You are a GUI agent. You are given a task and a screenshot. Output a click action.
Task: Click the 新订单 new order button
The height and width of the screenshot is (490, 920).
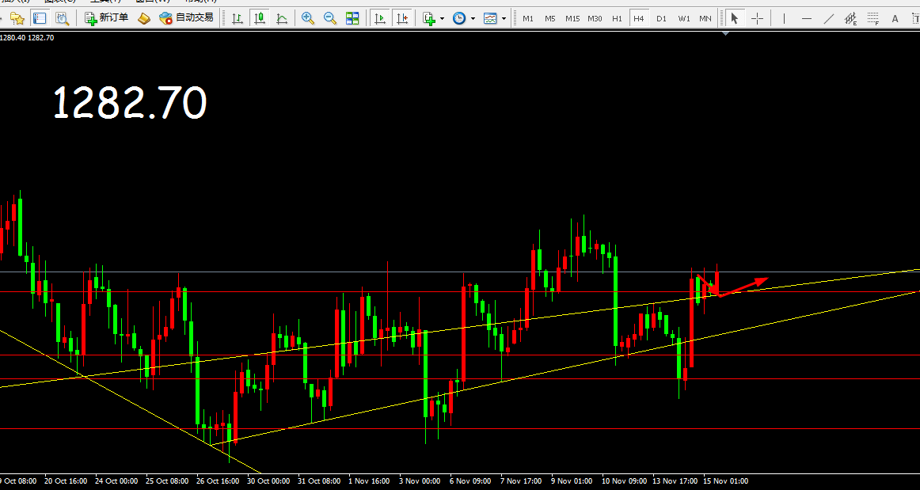(x=106, y=18)
